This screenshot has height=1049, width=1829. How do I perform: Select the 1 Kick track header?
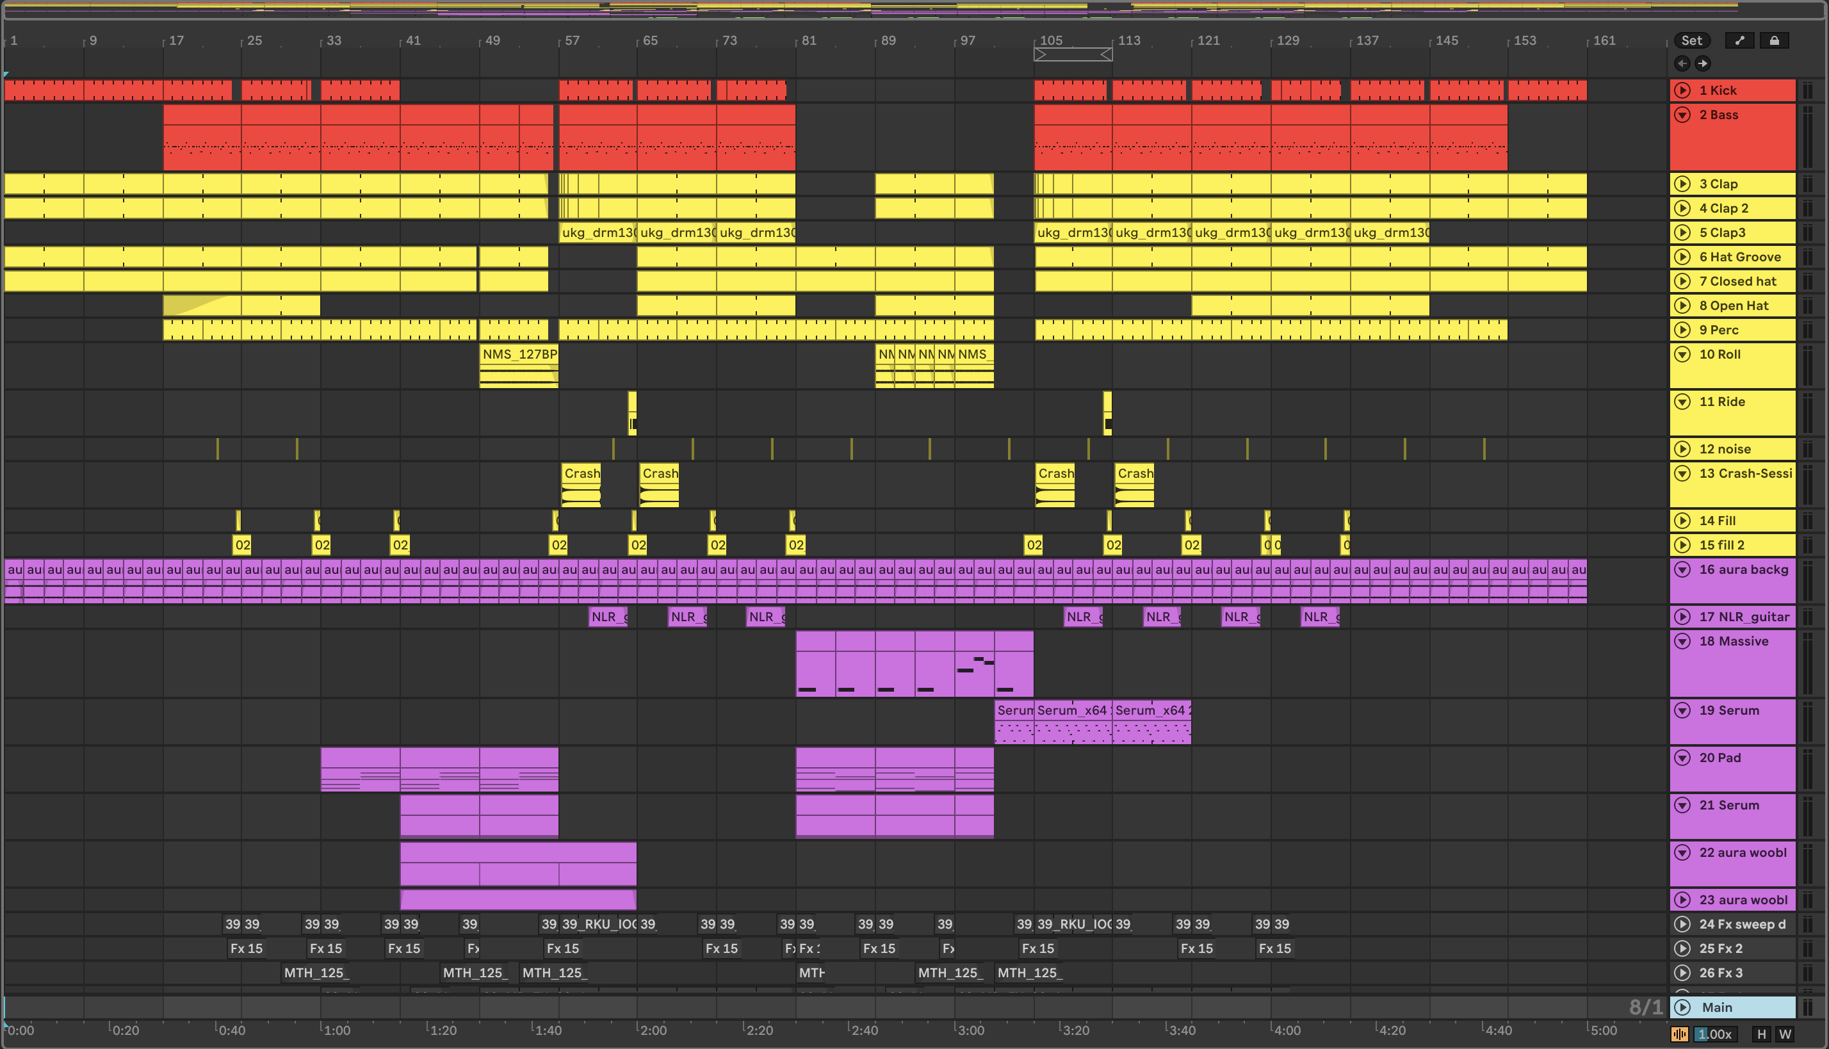tap(1732, 90)
